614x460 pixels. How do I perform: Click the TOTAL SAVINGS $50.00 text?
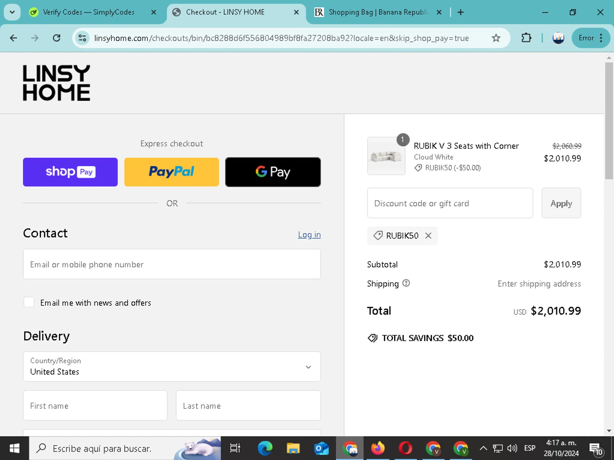[427, 338]
